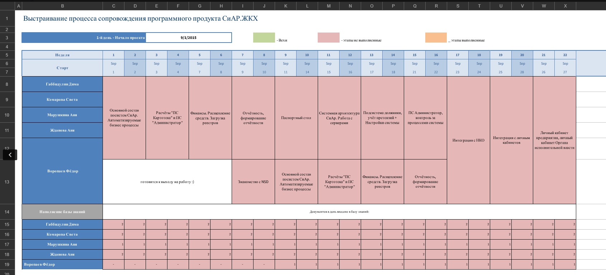Select column A header
The height and width of the screenshot is (275, 606).
coord(18,6)
